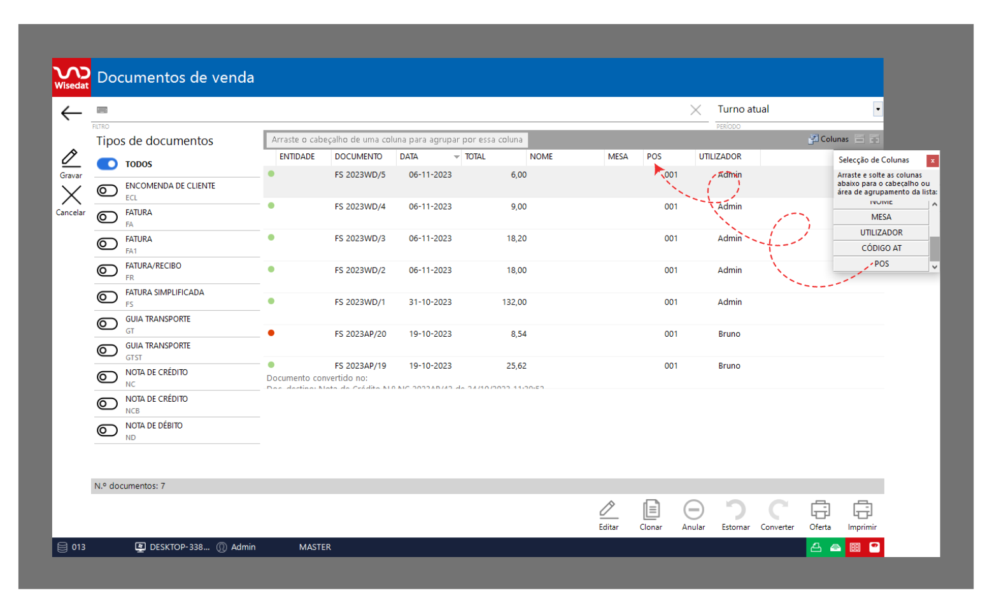
Task: Click the Oferta printer icon
Action: coord(820,510)
